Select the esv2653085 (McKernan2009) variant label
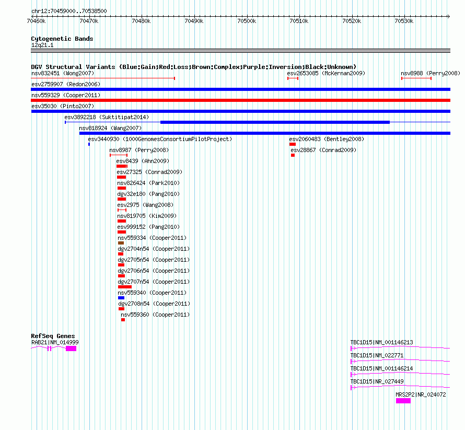Screen dimensions: 465x430 pos(326,73)
